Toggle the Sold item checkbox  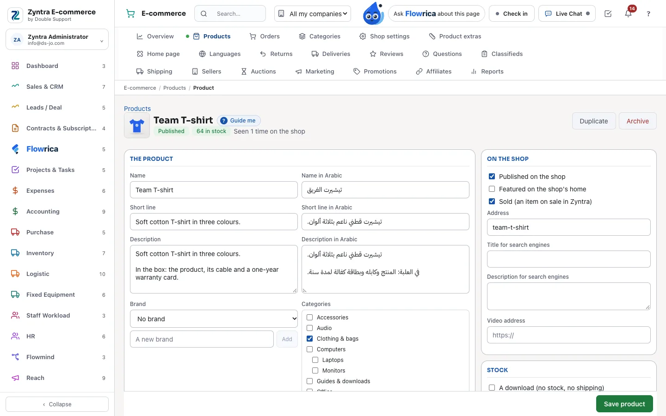pos(492,202)
